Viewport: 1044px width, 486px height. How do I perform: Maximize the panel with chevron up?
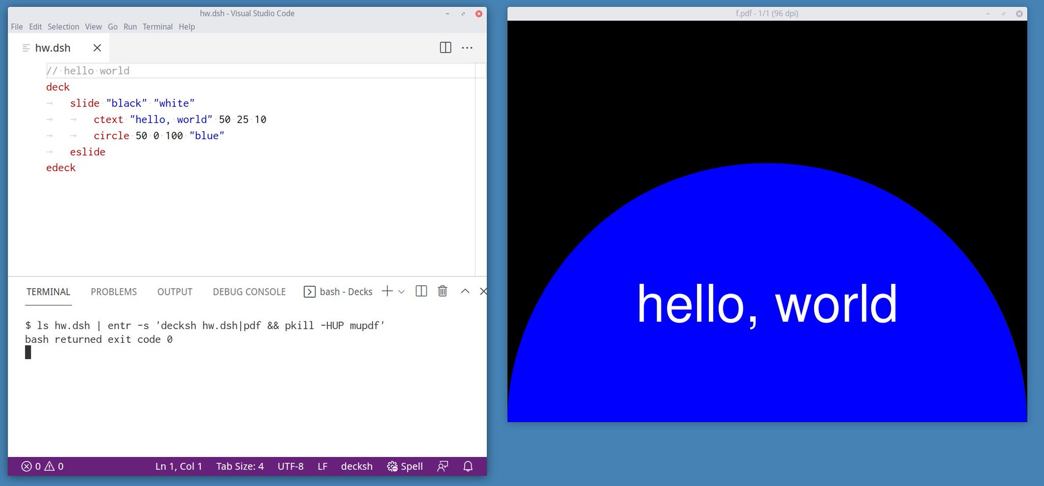465,291
